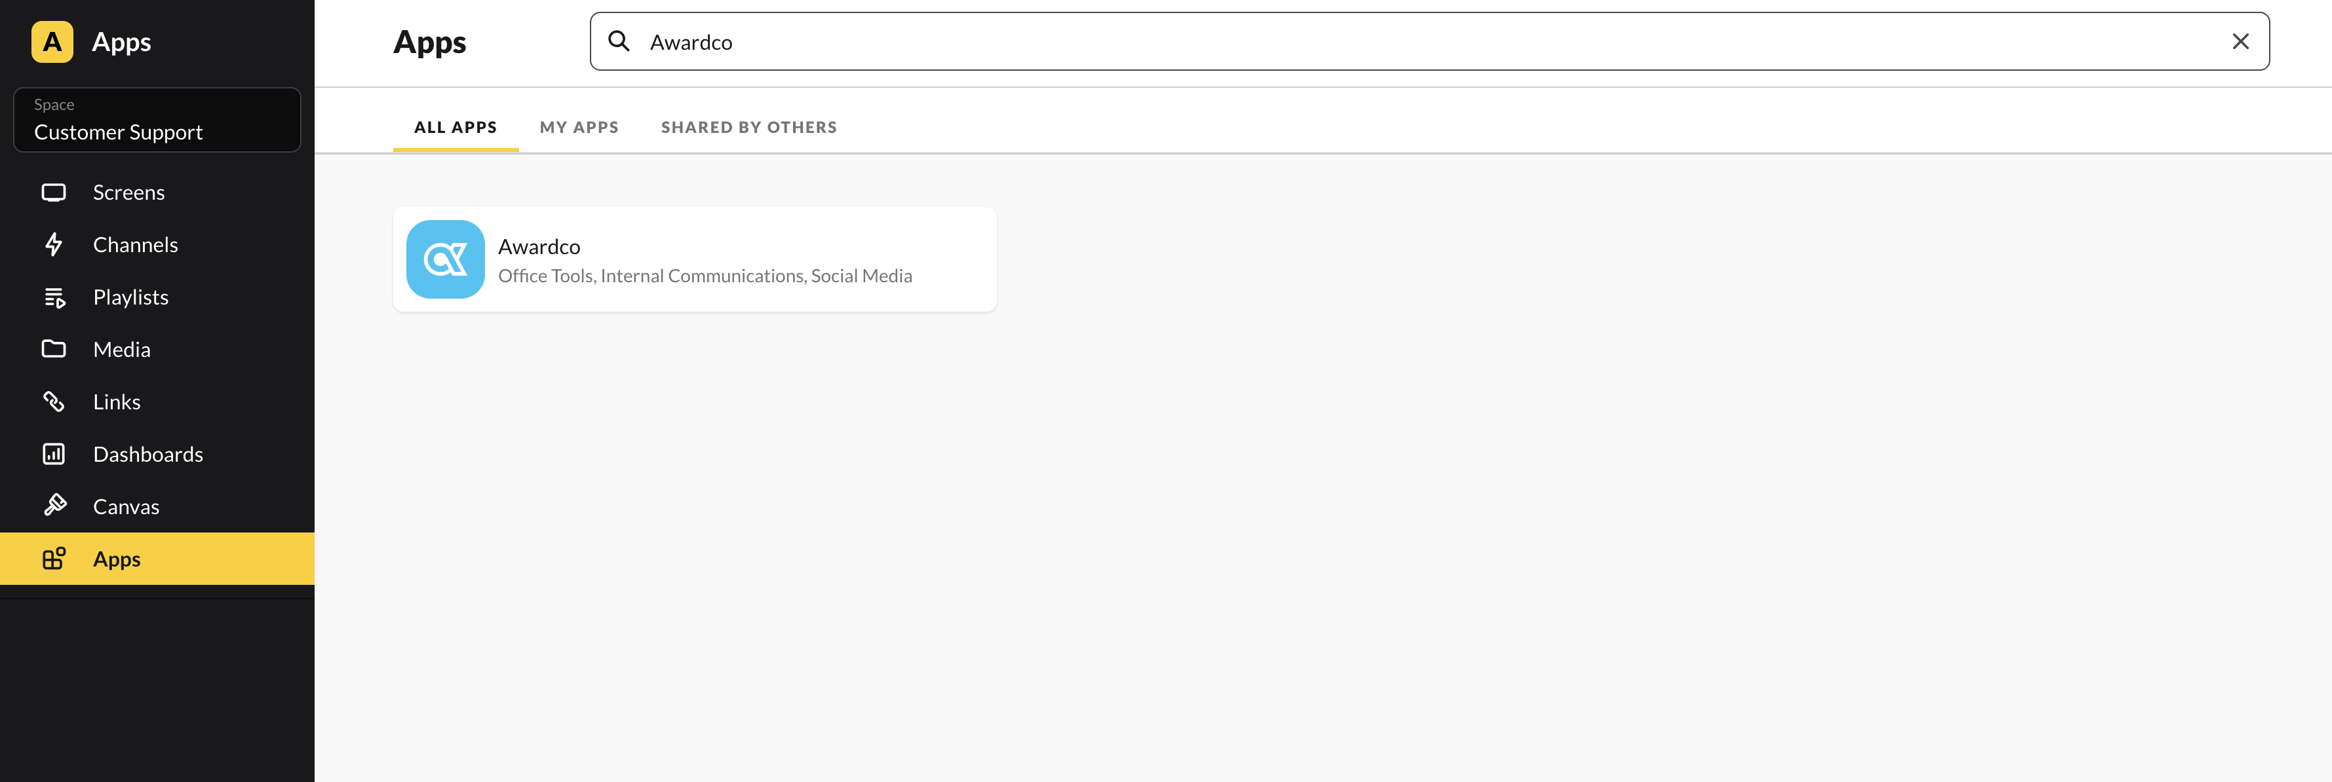
Task: Click the Canvas icon in sidebar
Action: pos(54,506)
